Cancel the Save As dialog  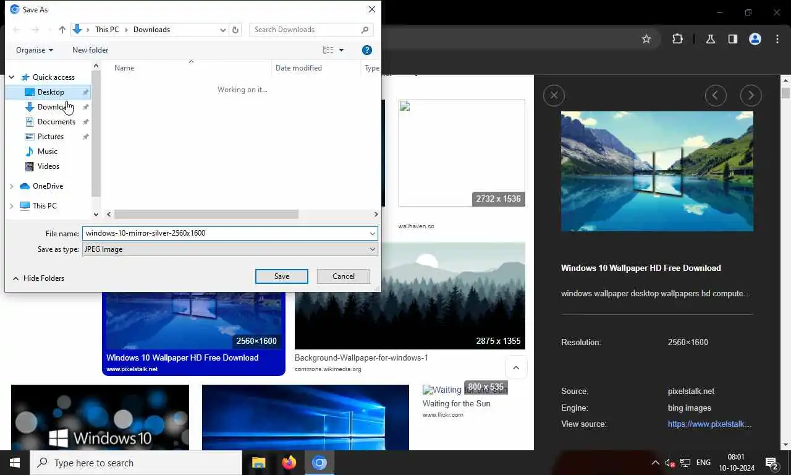(344, 276)
